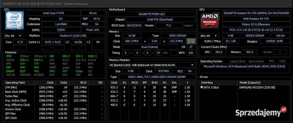
Task: Click the HVCI indicator label
Action: 282,61
